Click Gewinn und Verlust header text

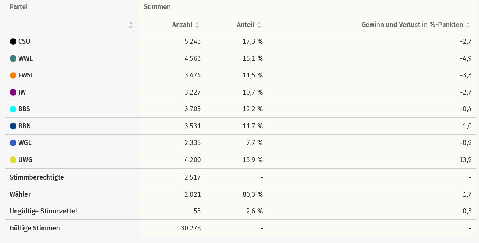(412, 25)
